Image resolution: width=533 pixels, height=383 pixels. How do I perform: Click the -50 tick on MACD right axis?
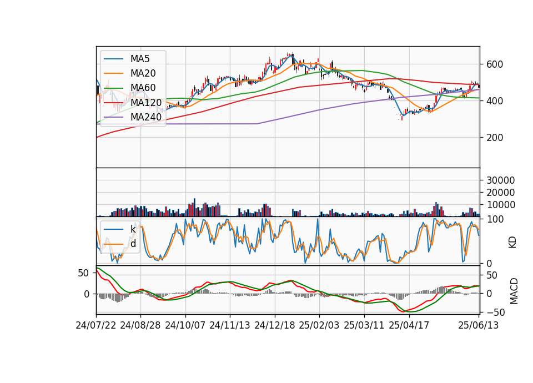pos(496,313)
